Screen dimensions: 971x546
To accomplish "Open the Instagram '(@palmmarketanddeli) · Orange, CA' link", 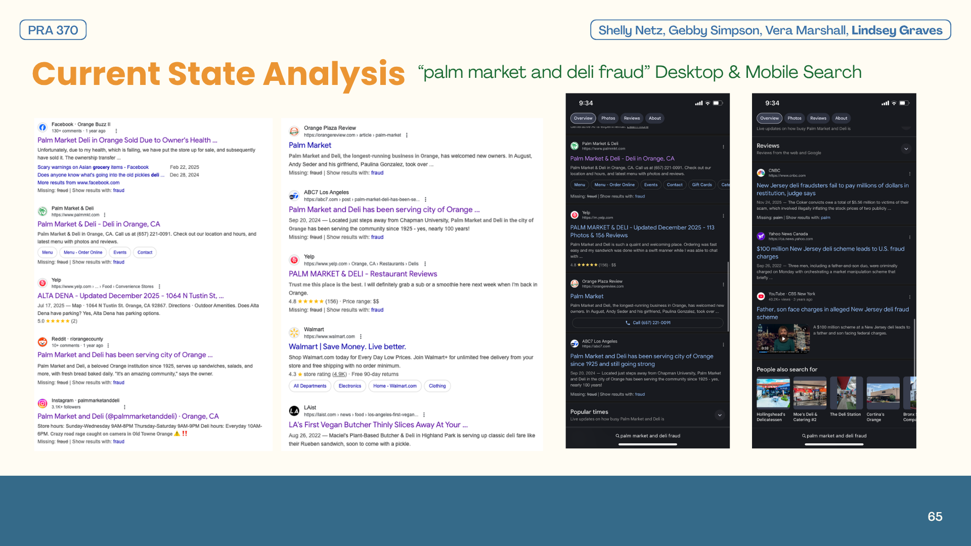I will pos(128,416).
